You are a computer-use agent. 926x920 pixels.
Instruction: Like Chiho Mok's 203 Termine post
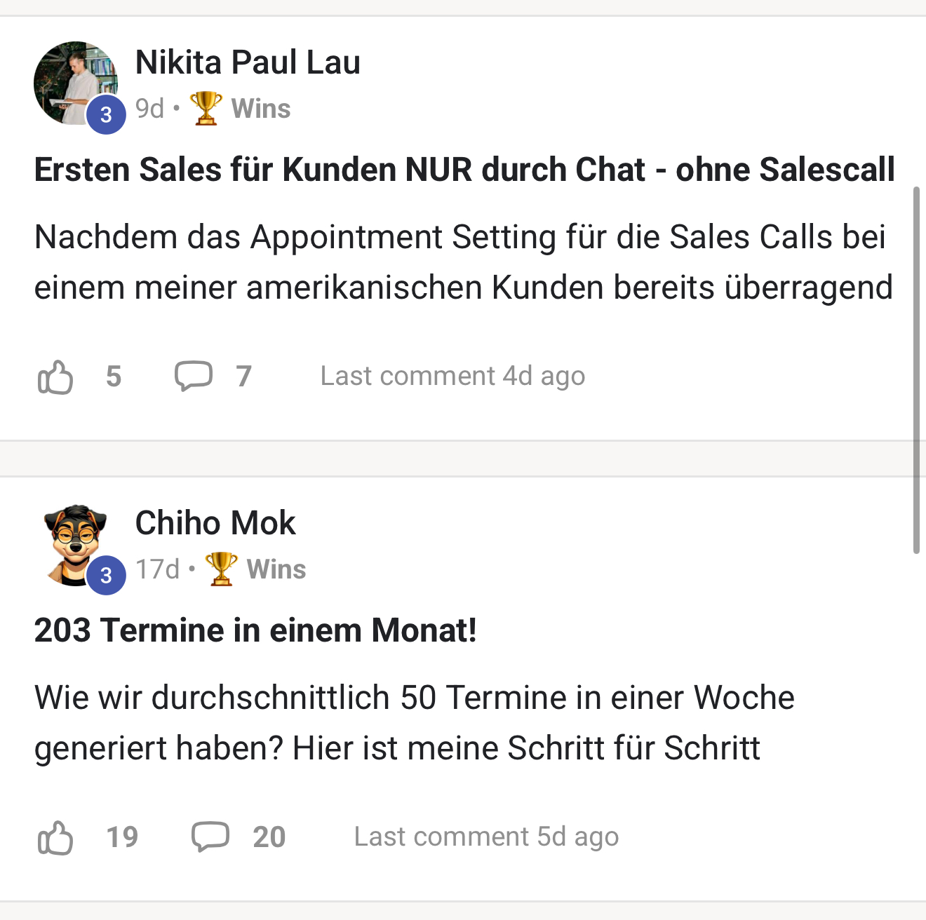click(55, 837)
